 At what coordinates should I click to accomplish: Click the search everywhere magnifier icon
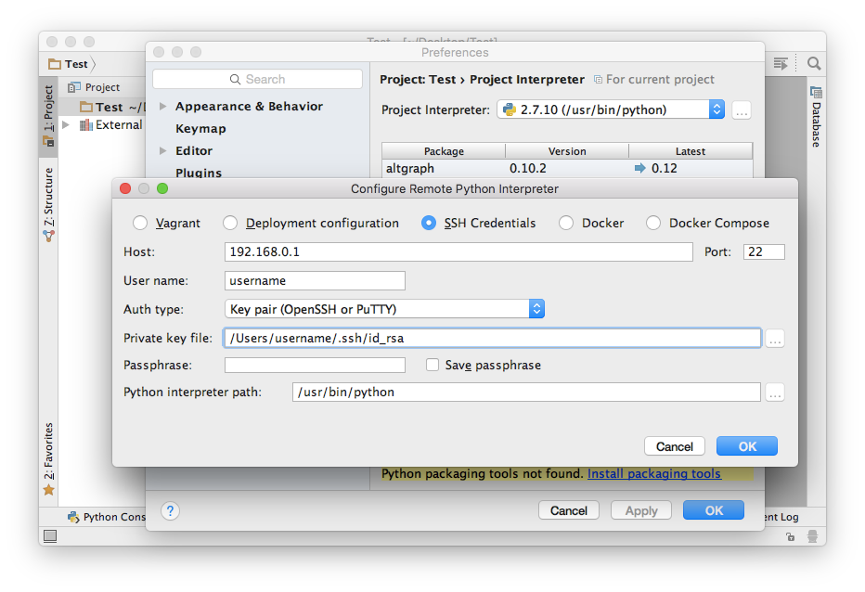coord(814,63)
